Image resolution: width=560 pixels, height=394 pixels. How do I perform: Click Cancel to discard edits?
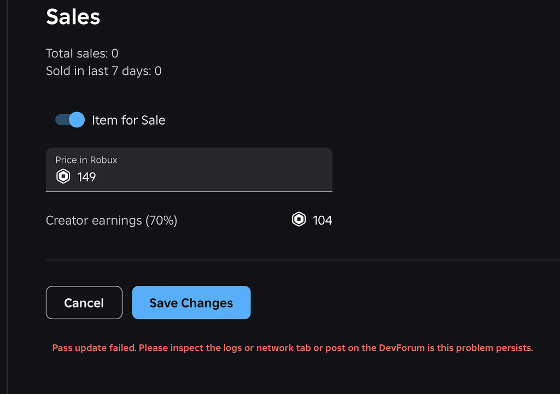pyautogui.click(x=84, y=302)
